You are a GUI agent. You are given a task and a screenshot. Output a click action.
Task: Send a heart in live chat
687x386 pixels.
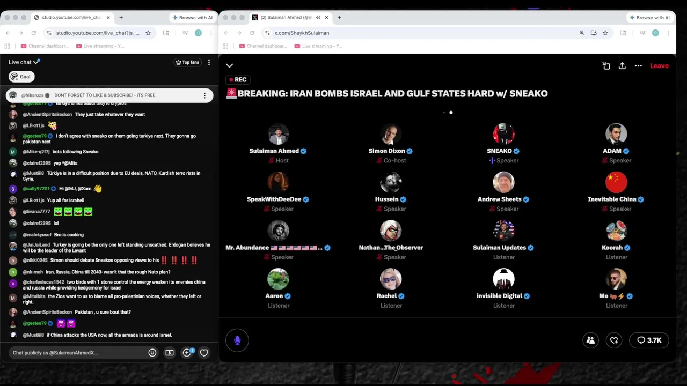coord(204,353)
